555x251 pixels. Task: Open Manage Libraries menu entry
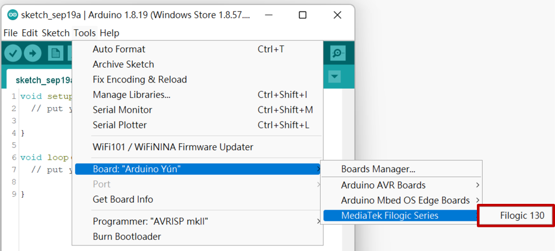tap(131, 95)
